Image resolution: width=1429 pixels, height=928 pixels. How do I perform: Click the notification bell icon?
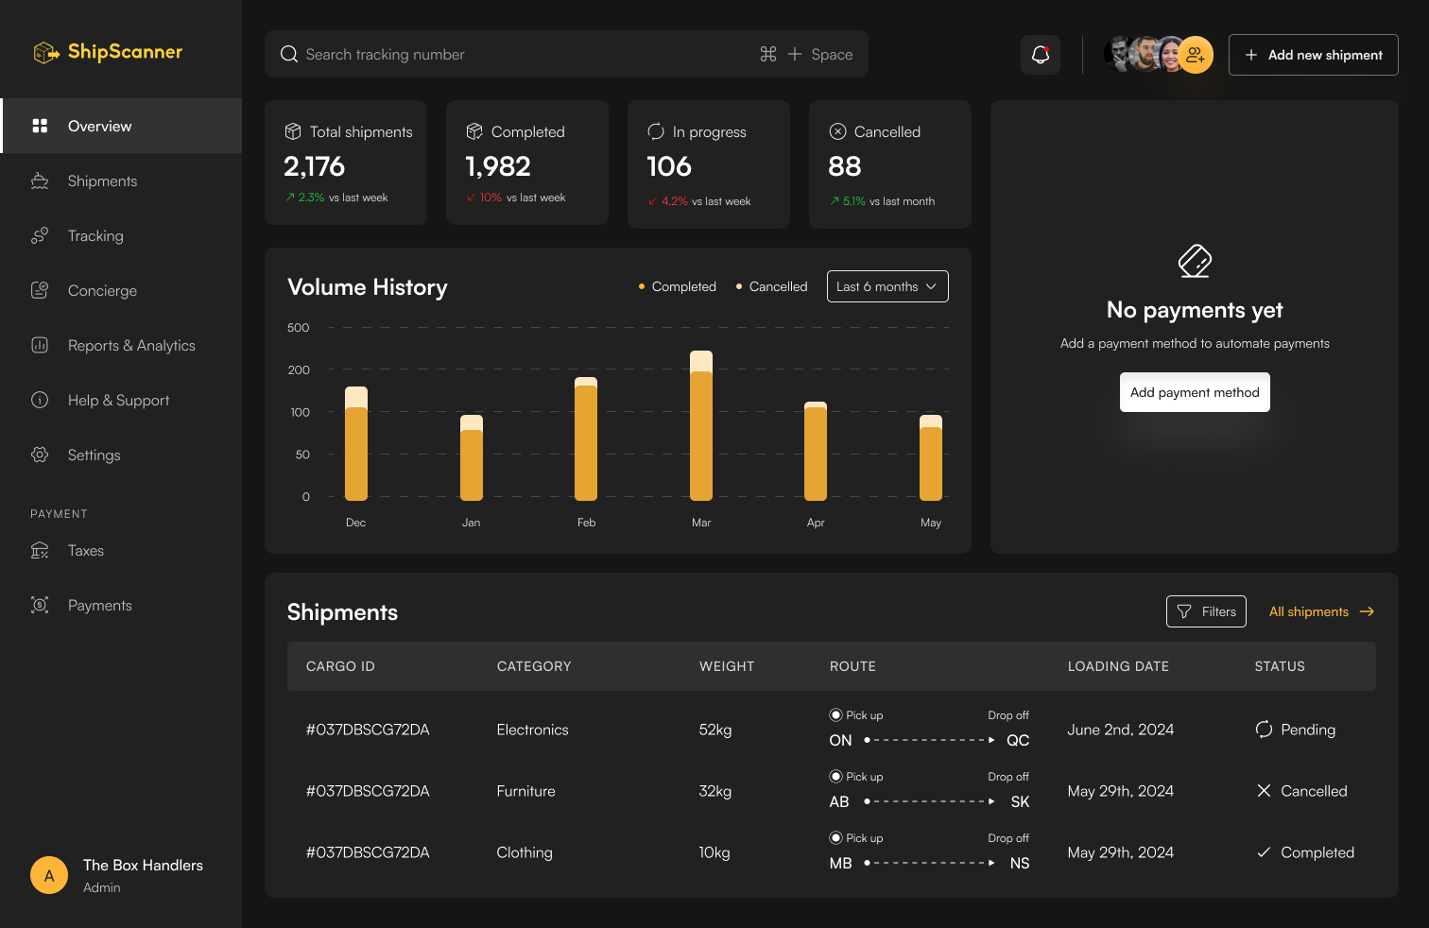click(1041, 55)
